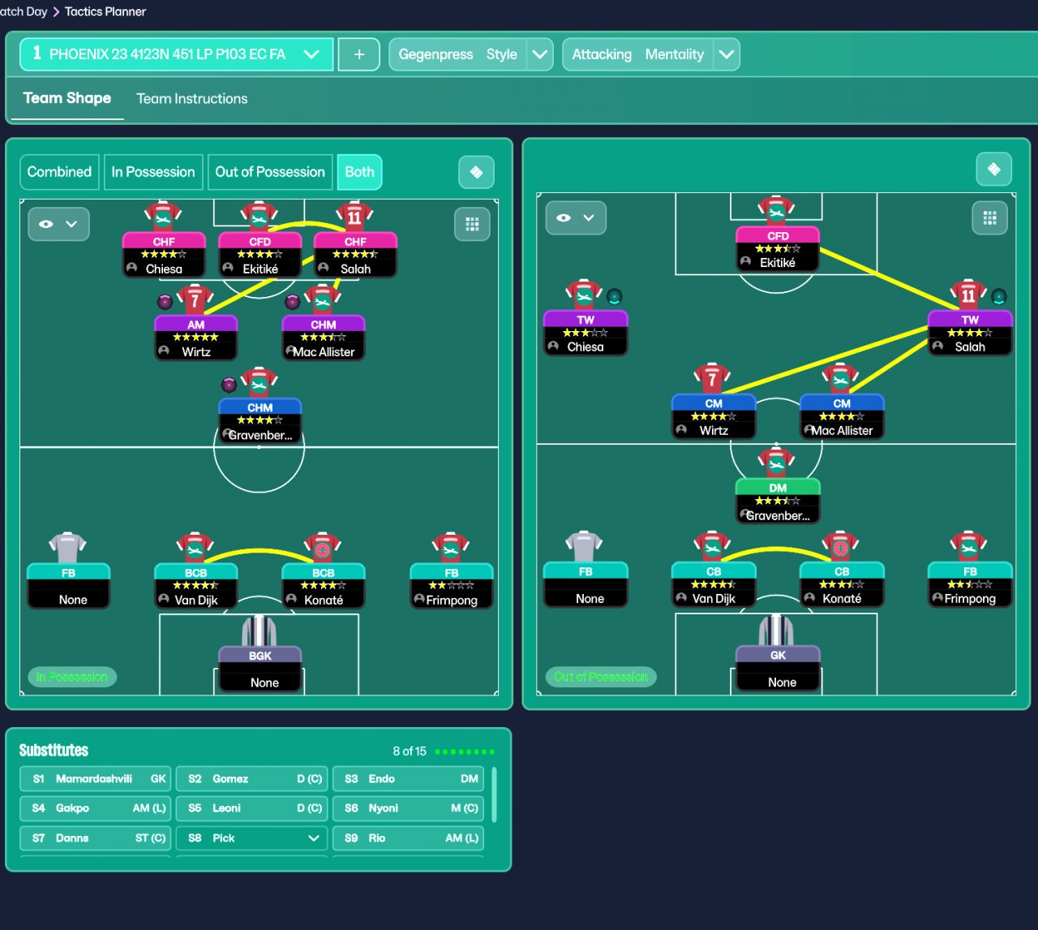
Task: Click the diamond icon button above the out-of-possession pitch
Action: tap(993, 169)
